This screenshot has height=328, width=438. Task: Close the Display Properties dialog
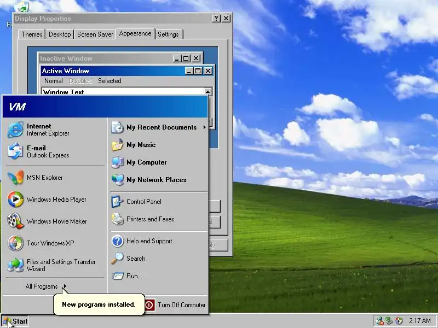click(x=226, y=19)
